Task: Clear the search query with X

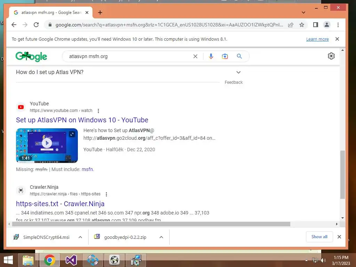Action: click(x=195, y=56)
